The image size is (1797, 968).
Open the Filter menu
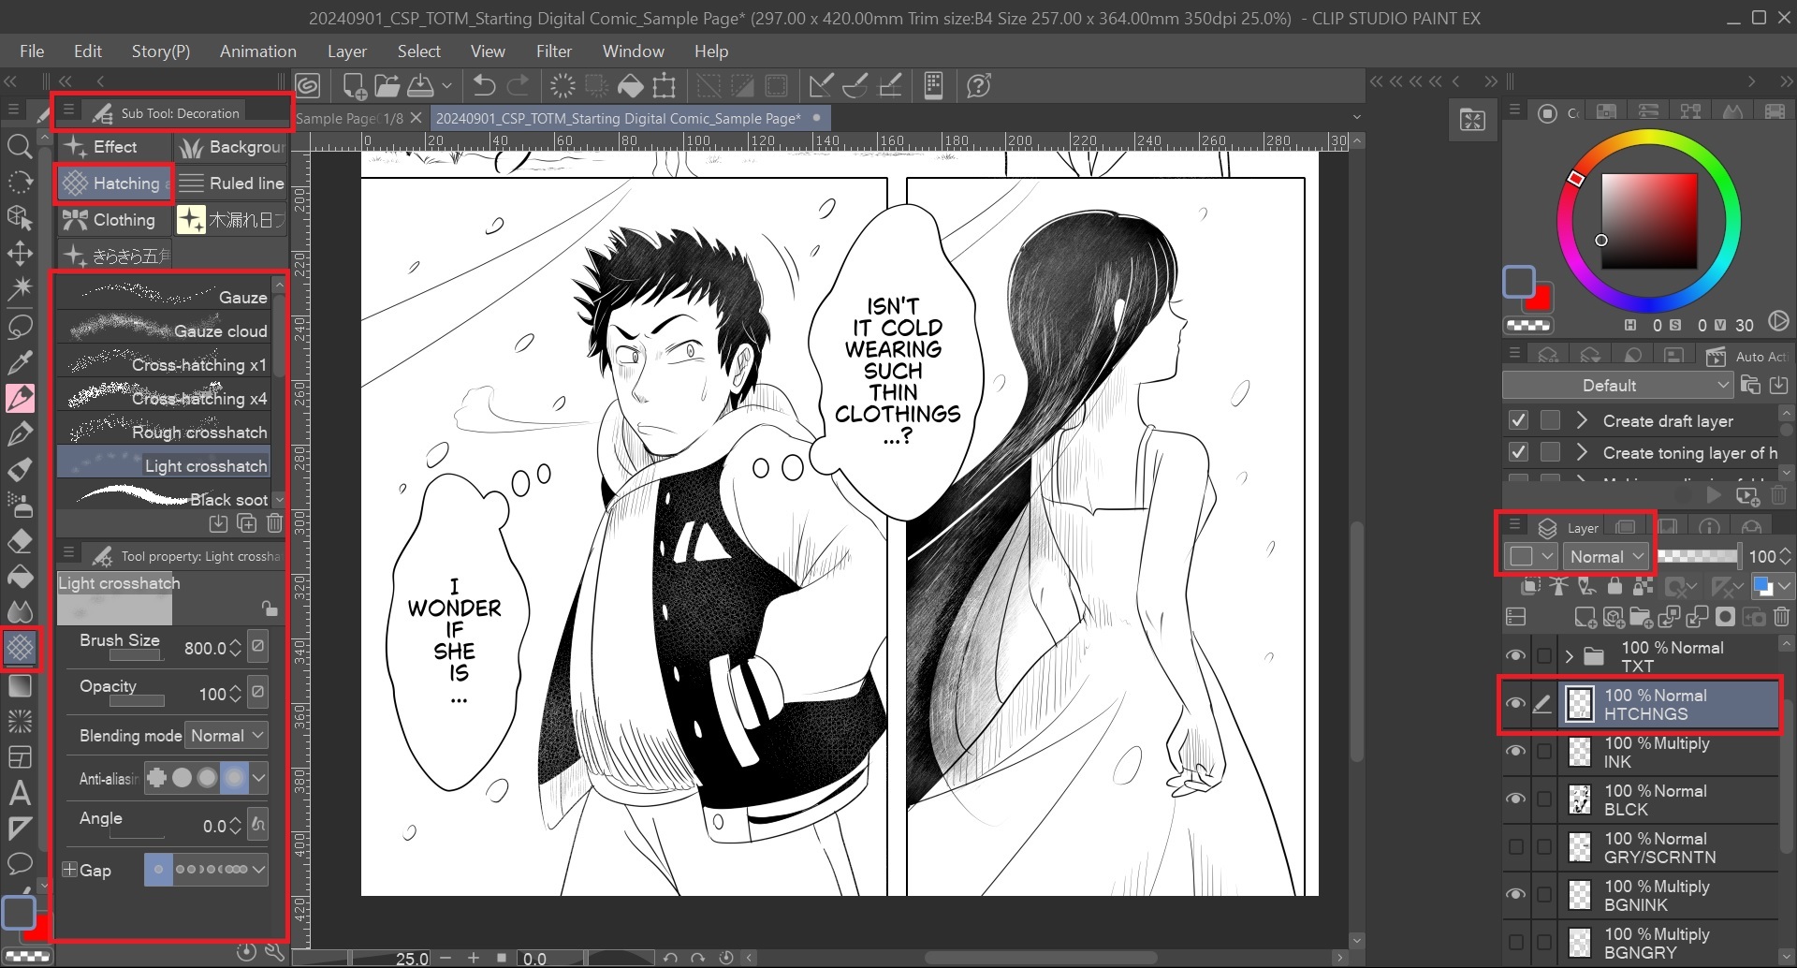553,51
